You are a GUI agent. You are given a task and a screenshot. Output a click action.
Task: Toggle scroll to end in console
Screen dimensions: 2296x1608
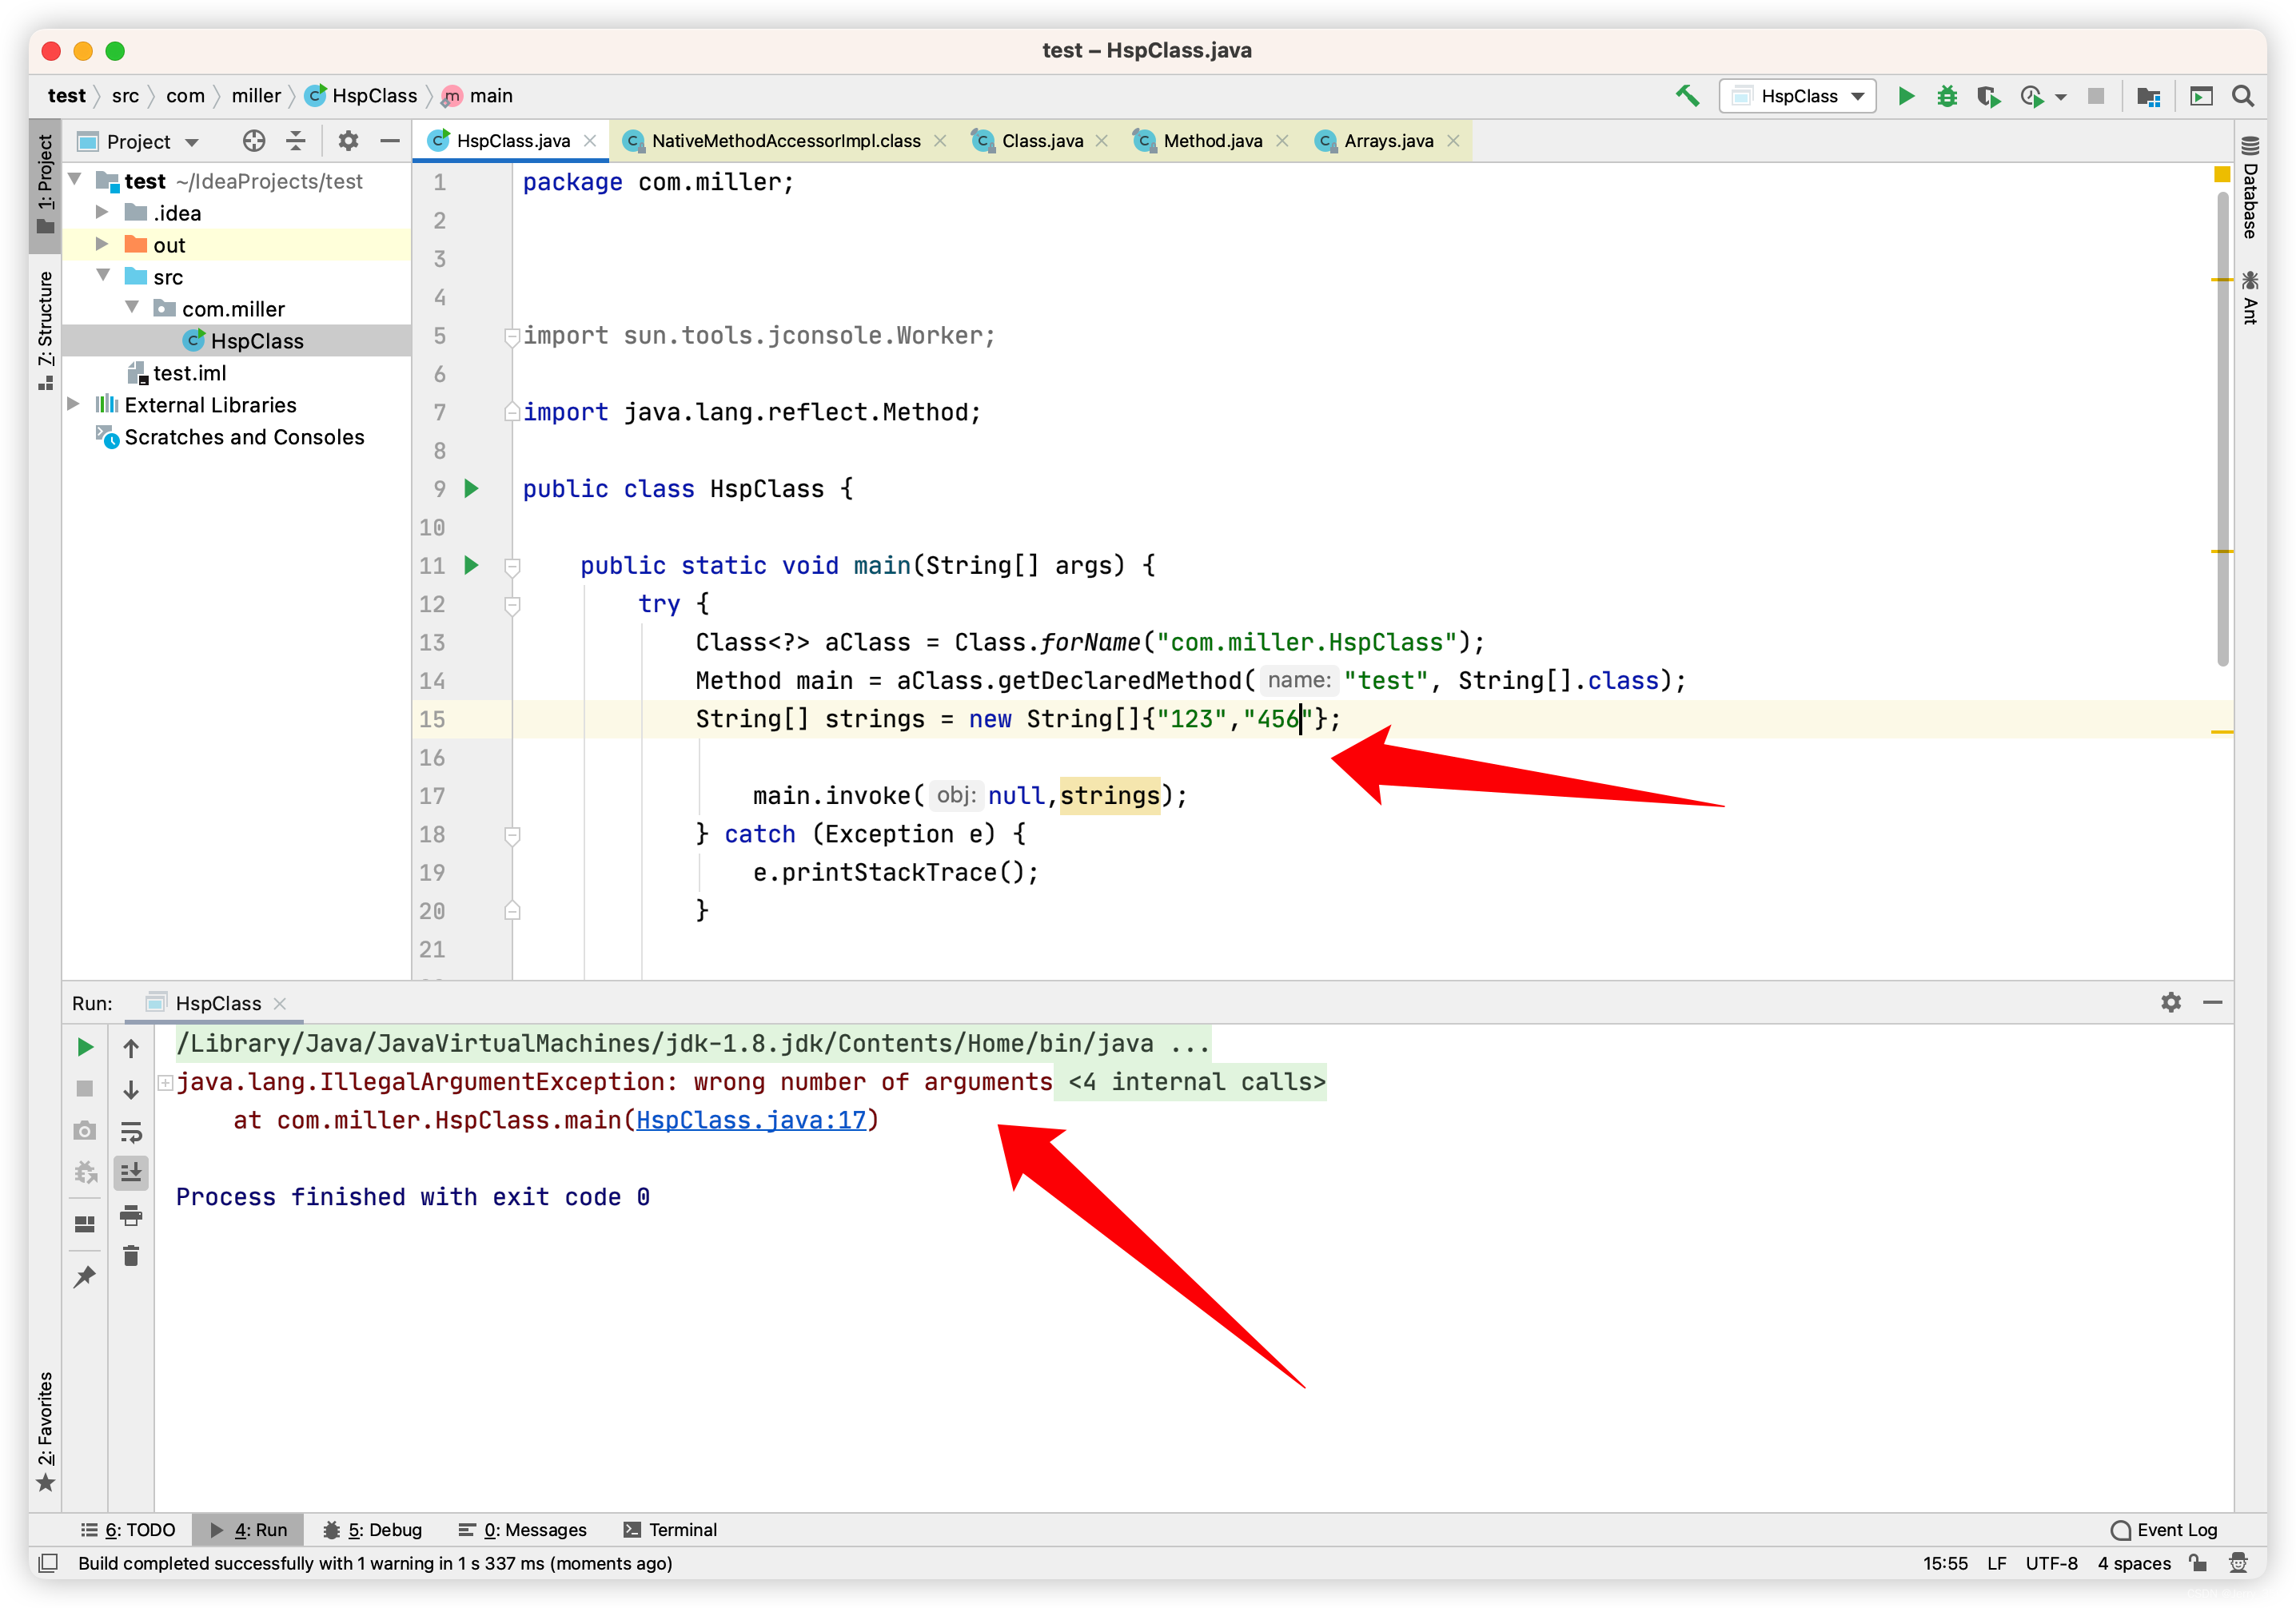click(131, 1172)
